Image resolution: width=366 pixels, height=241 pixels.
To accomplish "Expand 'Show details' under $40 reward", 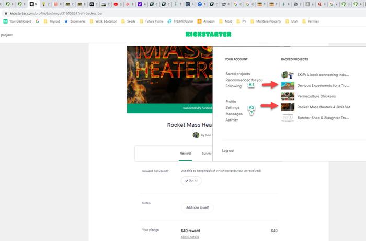I will [190, 237].
